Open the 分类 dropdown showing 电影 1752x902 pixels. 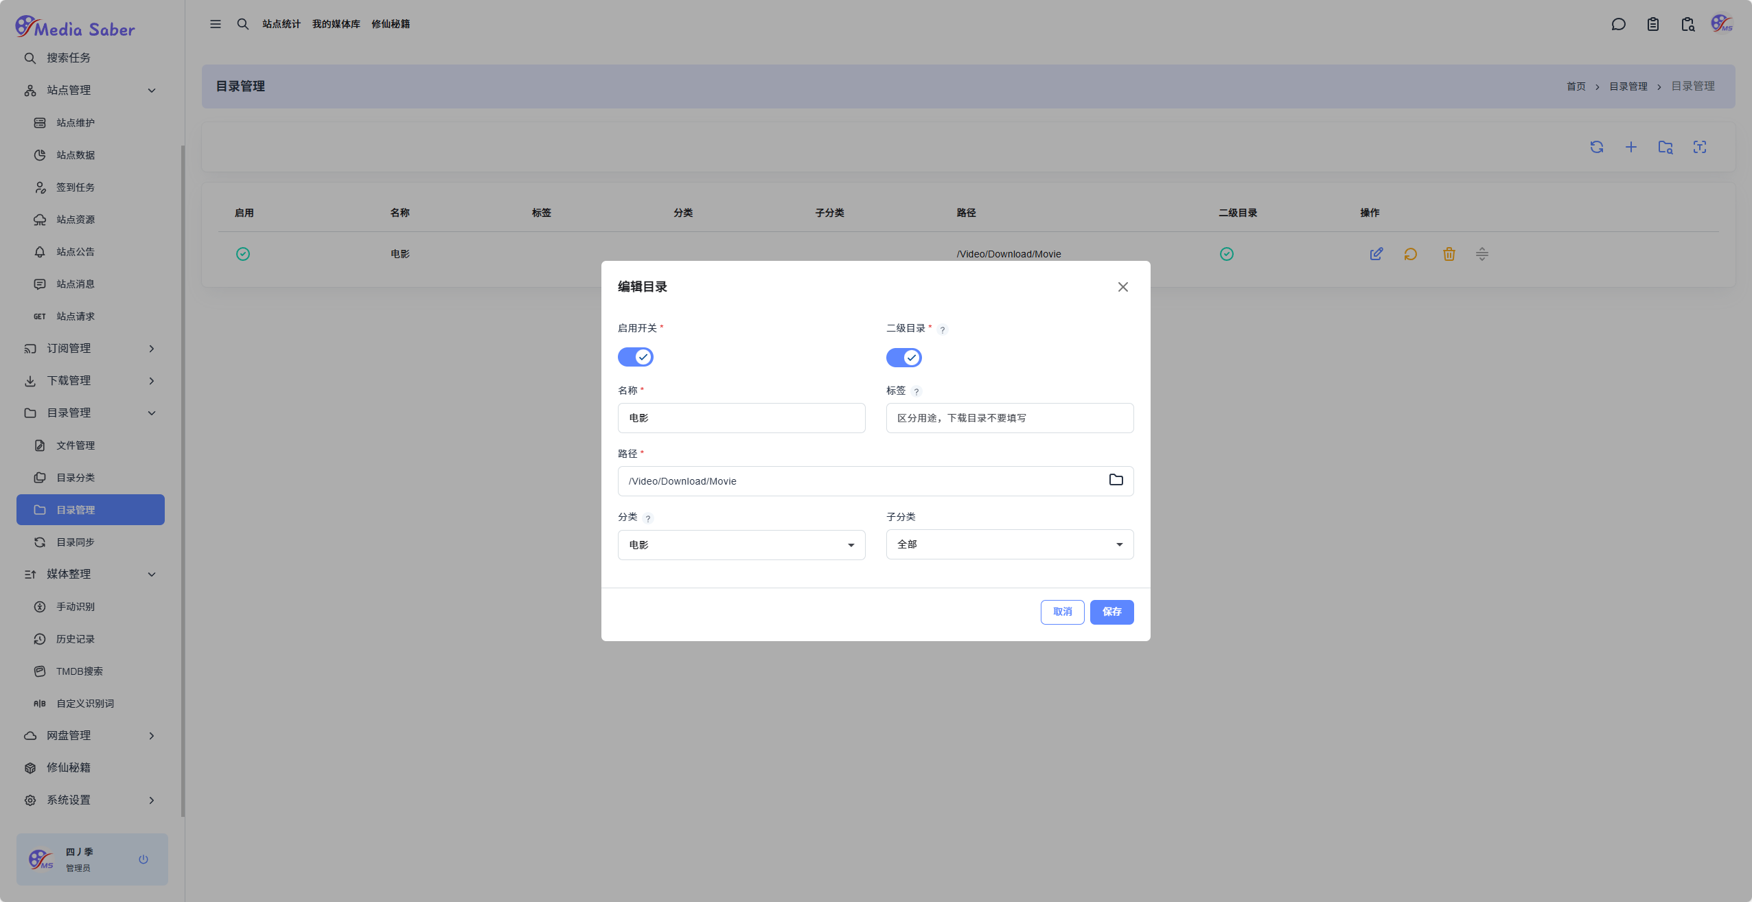coord(741,545)
